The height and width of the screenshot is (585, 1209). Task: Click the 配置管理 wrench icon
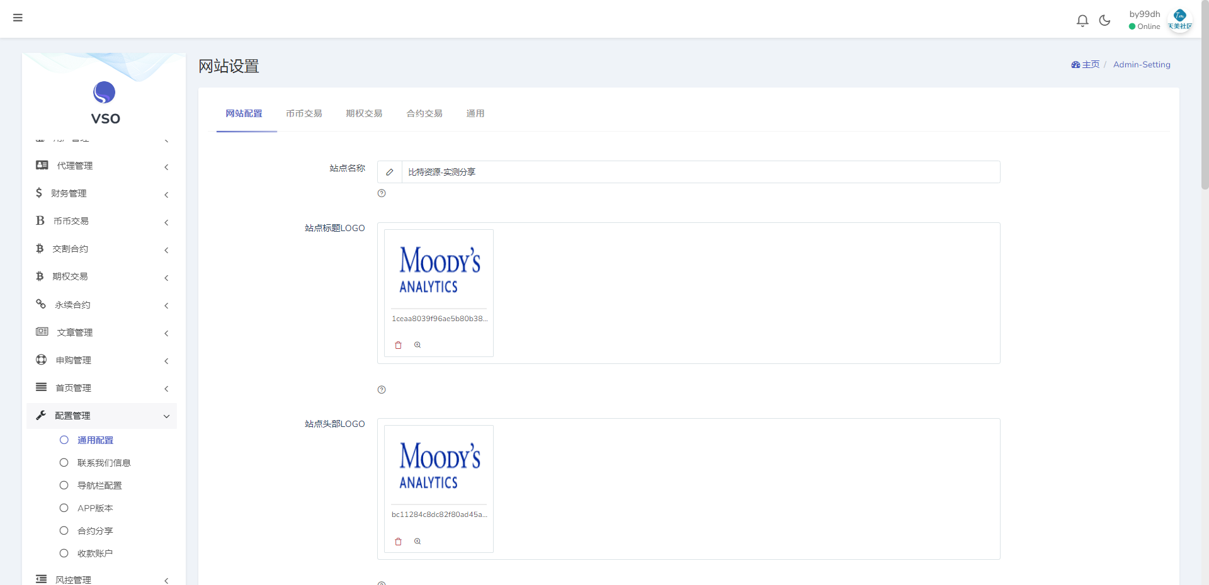click(41, 415)
